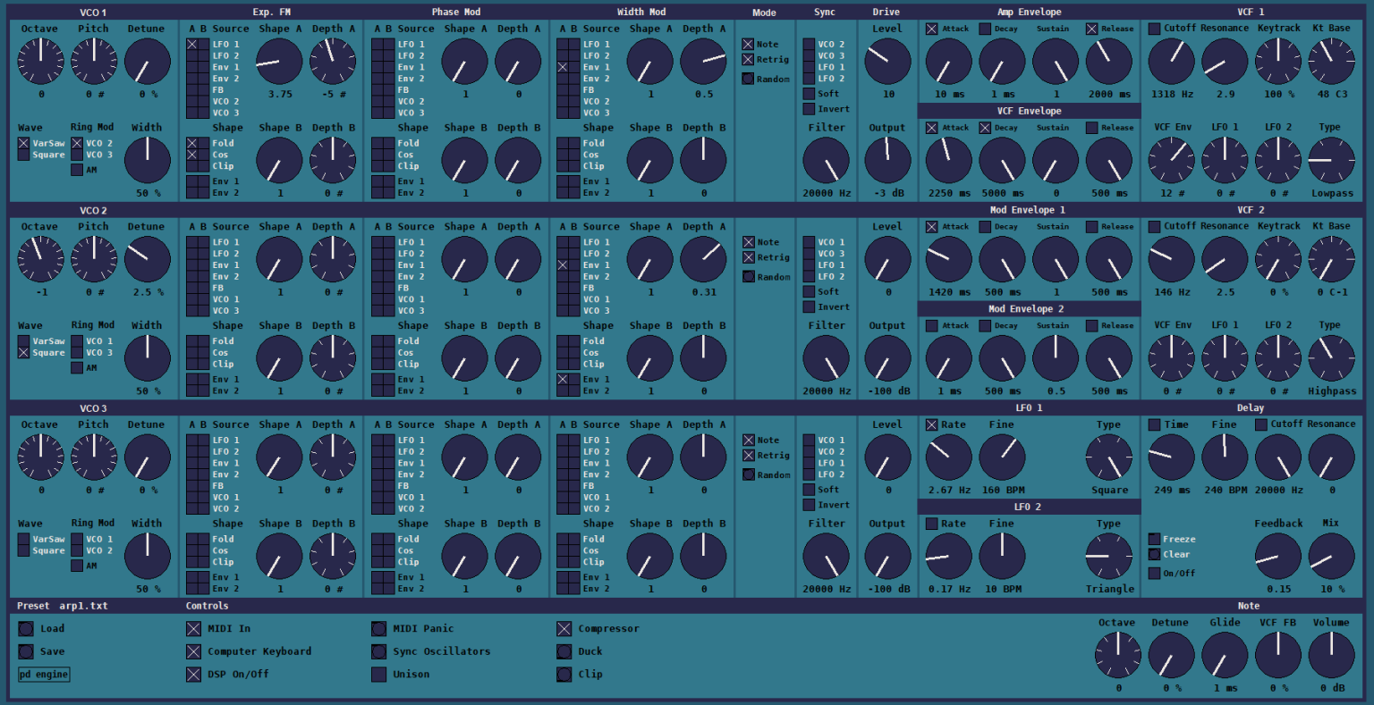Click the Delay Mix knob
Image resolution: width=1374 pixels, height=705 pixels.
(x=1331, y=556)
